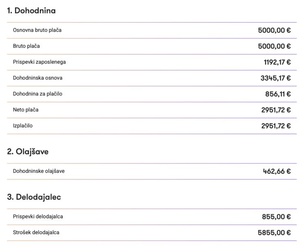
Task: Click the "2. Olajšave" section heading
Action: pyautogui.click(x=28, y=152)
